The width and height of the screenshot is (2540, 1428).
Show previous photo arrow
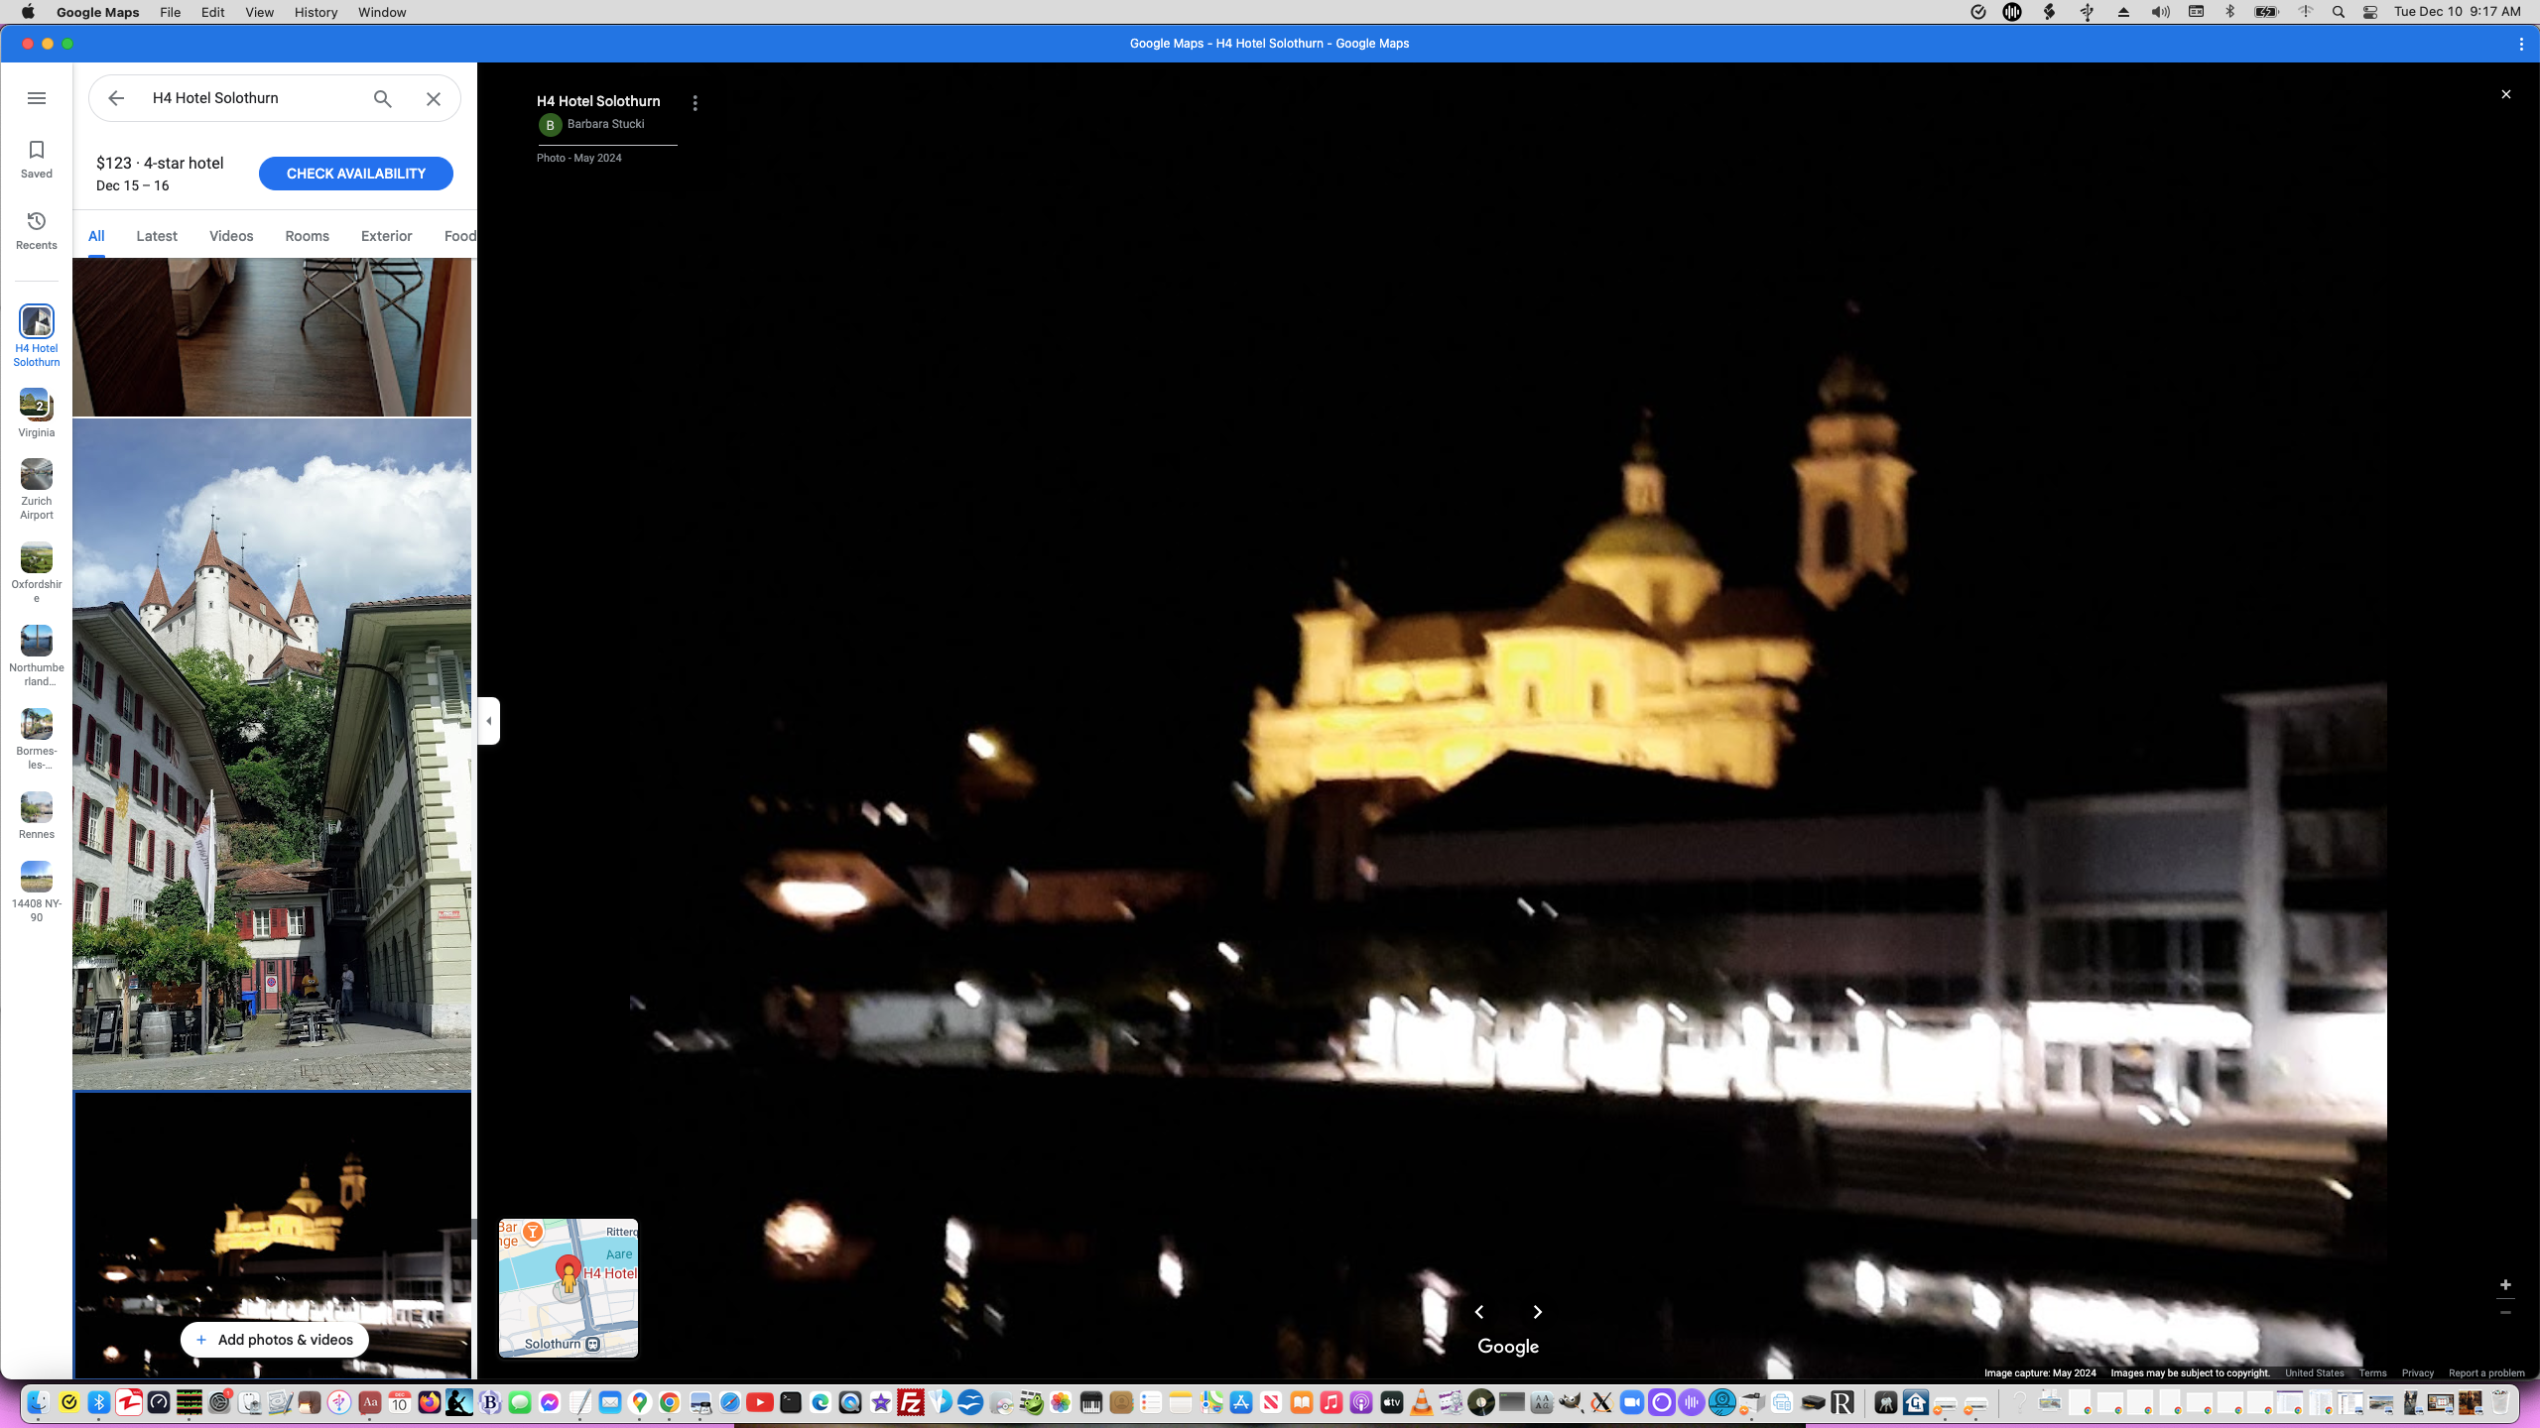[1479, 1312]
